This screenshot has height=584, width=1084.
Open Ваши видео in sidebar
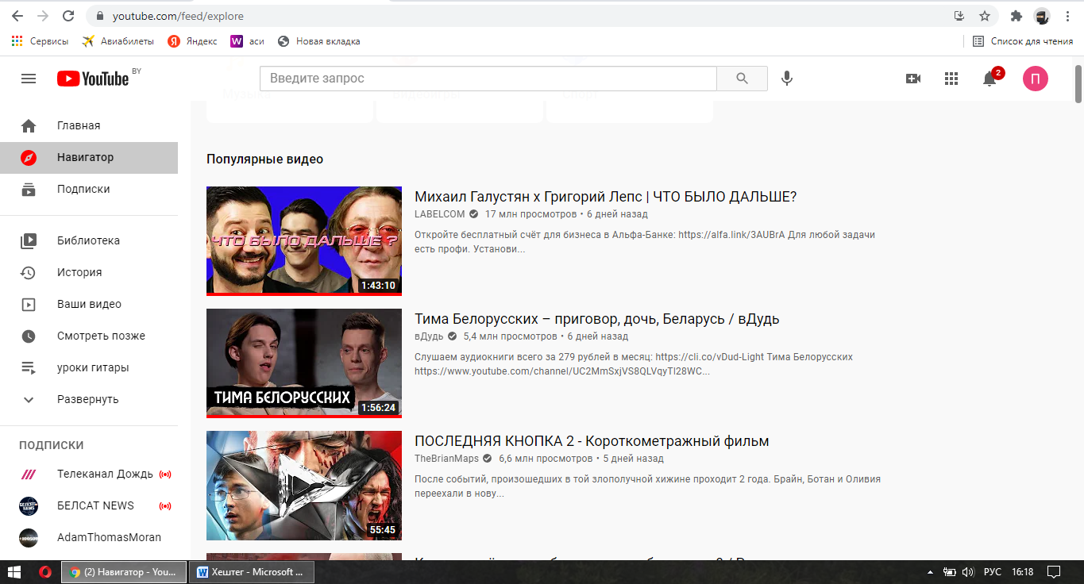(89, 304)
